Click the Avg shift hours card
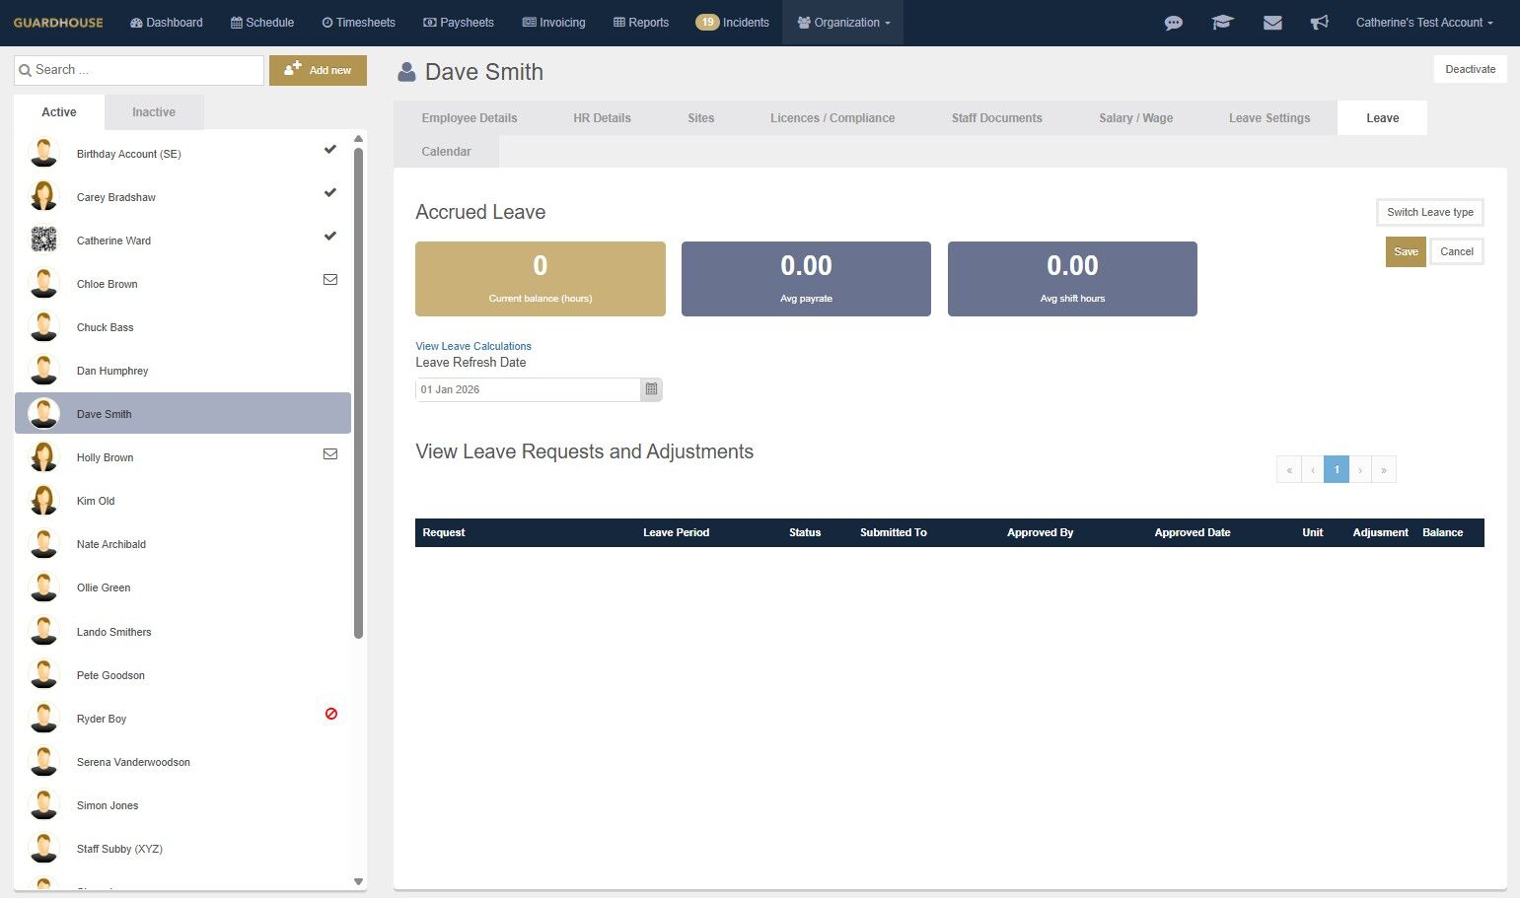 (x=1072, y=279)
